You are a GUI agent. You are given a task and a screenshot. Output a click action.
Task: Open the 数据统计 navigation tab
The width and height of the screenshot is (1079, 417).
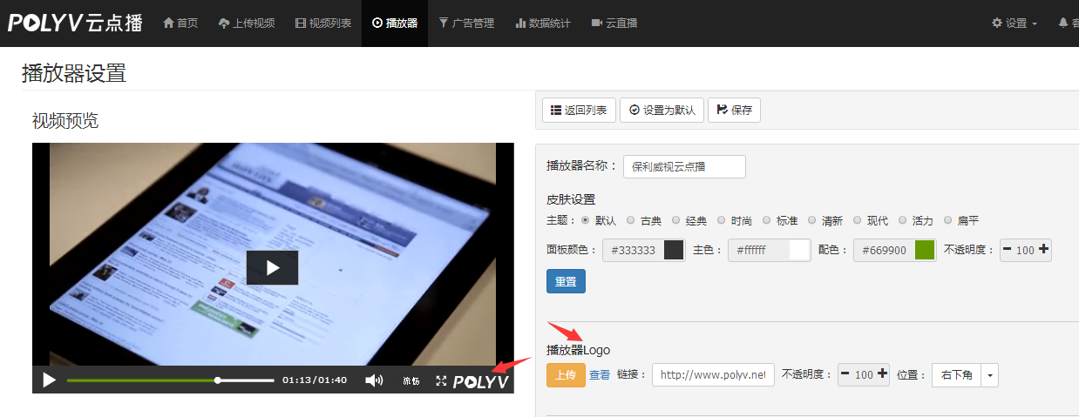click(x=542, y=24)
